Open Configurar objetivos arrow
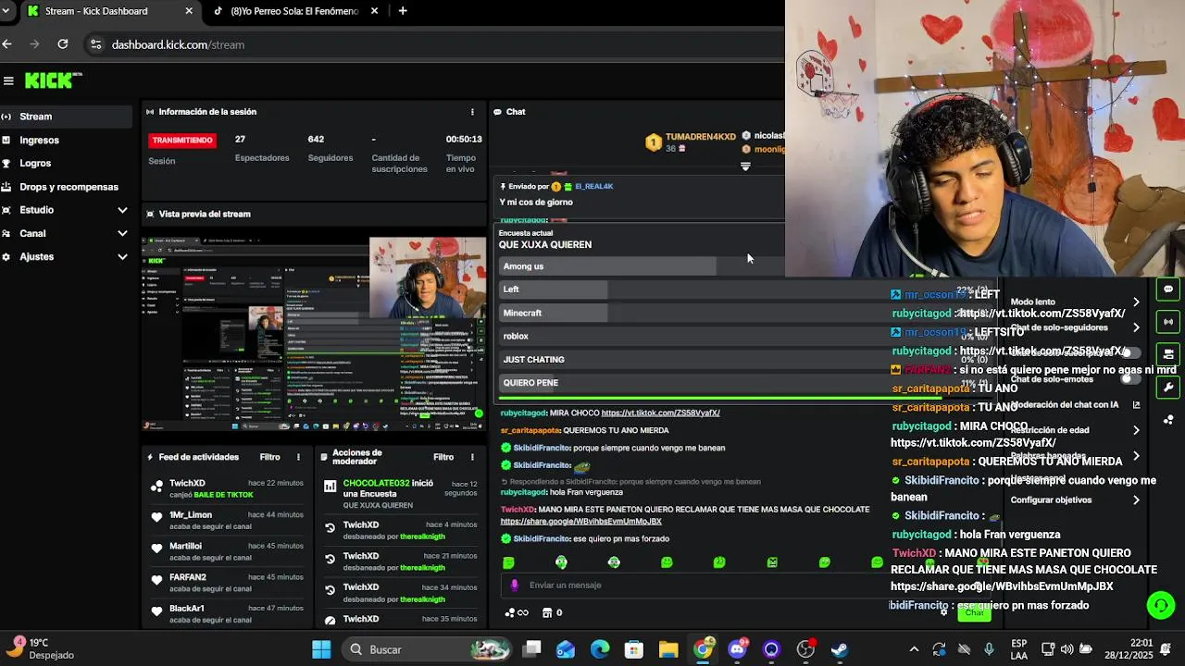Image resolution: width=1185 pixels, height=666 pixels. tap(1136, 500)
